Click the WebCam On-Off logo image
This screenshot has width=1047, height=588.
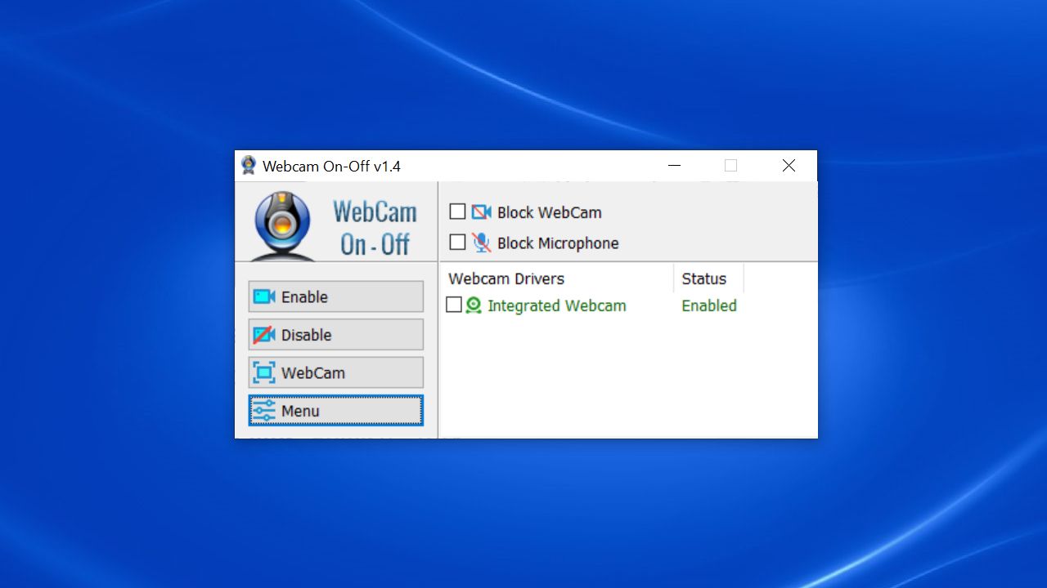336,223
